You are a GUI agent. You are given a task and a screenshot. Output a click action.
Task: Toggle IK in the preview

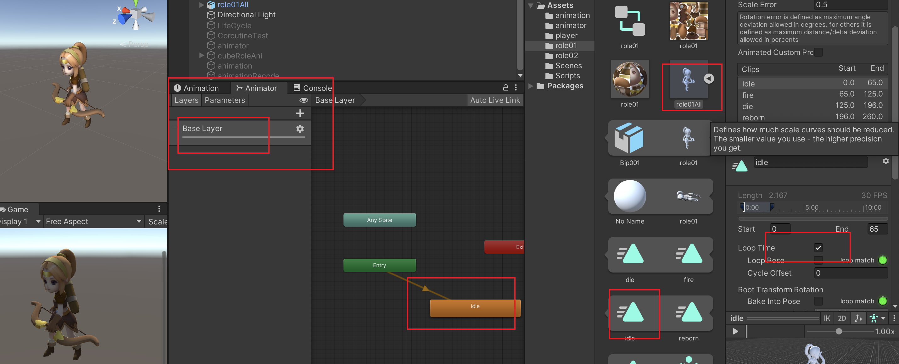pyautogui.click(x=827, y=318)
